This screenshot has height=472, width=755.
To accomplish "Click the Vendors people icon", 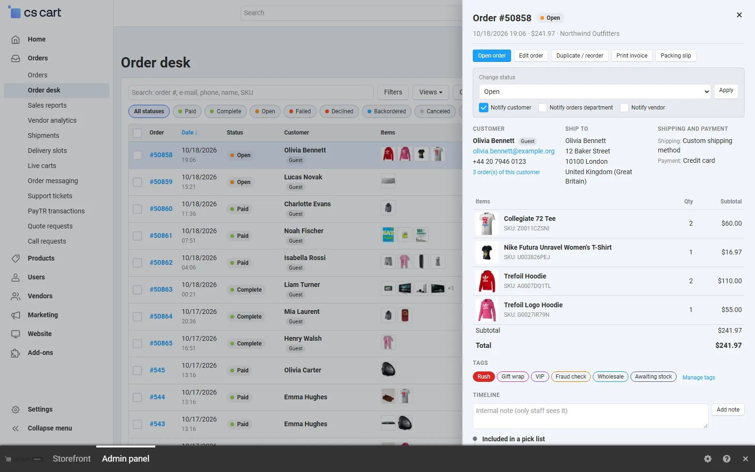I will point(16,296).
